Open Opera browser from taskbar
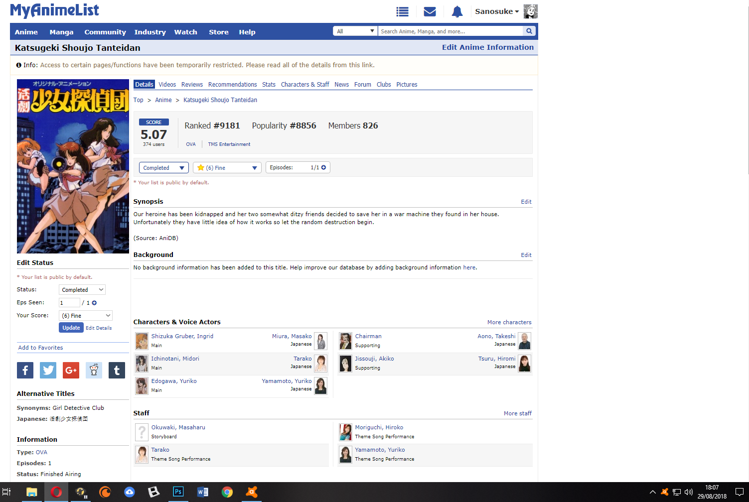 (x=56, y=492)
